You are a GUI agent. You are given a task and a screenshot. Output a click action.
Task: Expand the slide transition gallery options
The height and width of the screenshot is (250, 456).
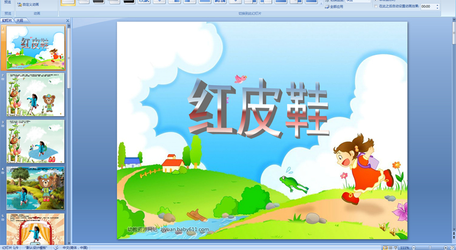321,3
